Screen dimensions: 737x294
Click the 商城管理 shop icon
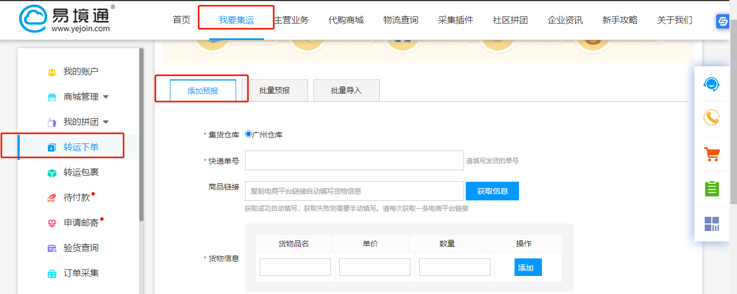click(x=52, y=97)
